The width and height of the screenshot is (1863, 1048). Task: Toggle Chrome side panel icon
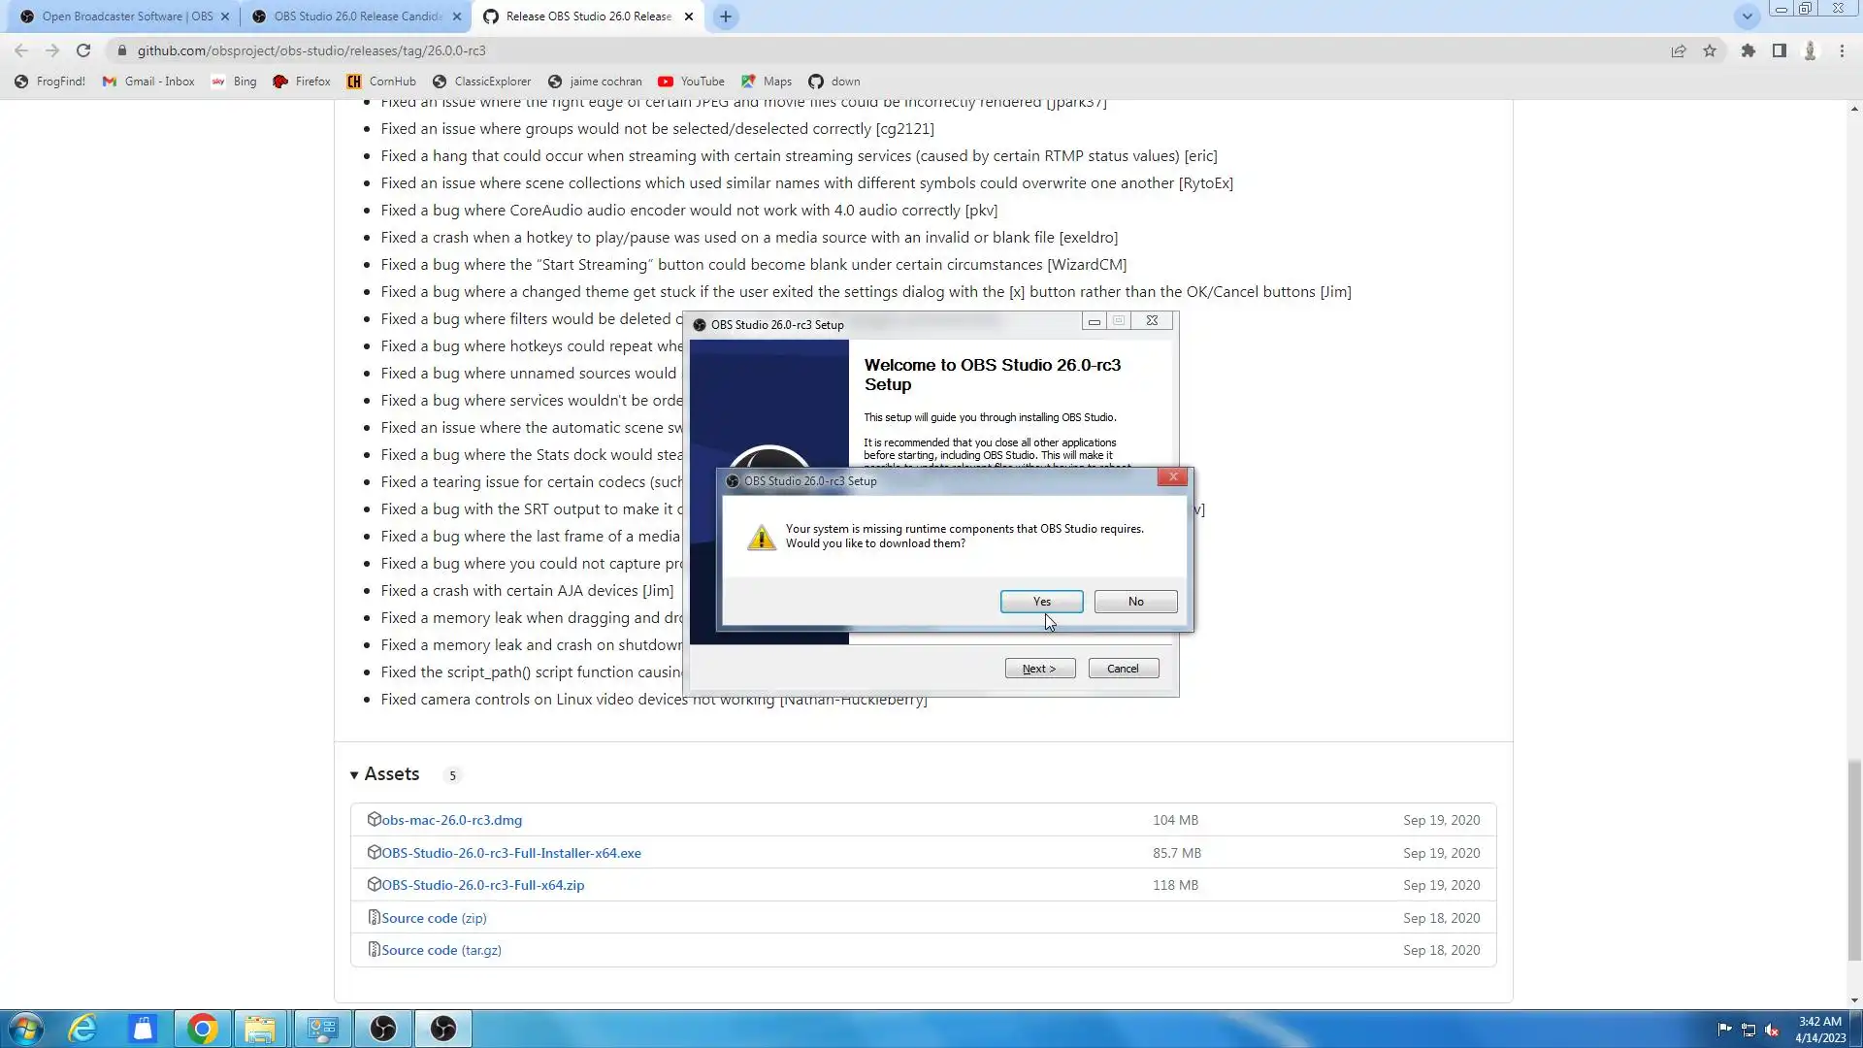(x=1779, y=50)
